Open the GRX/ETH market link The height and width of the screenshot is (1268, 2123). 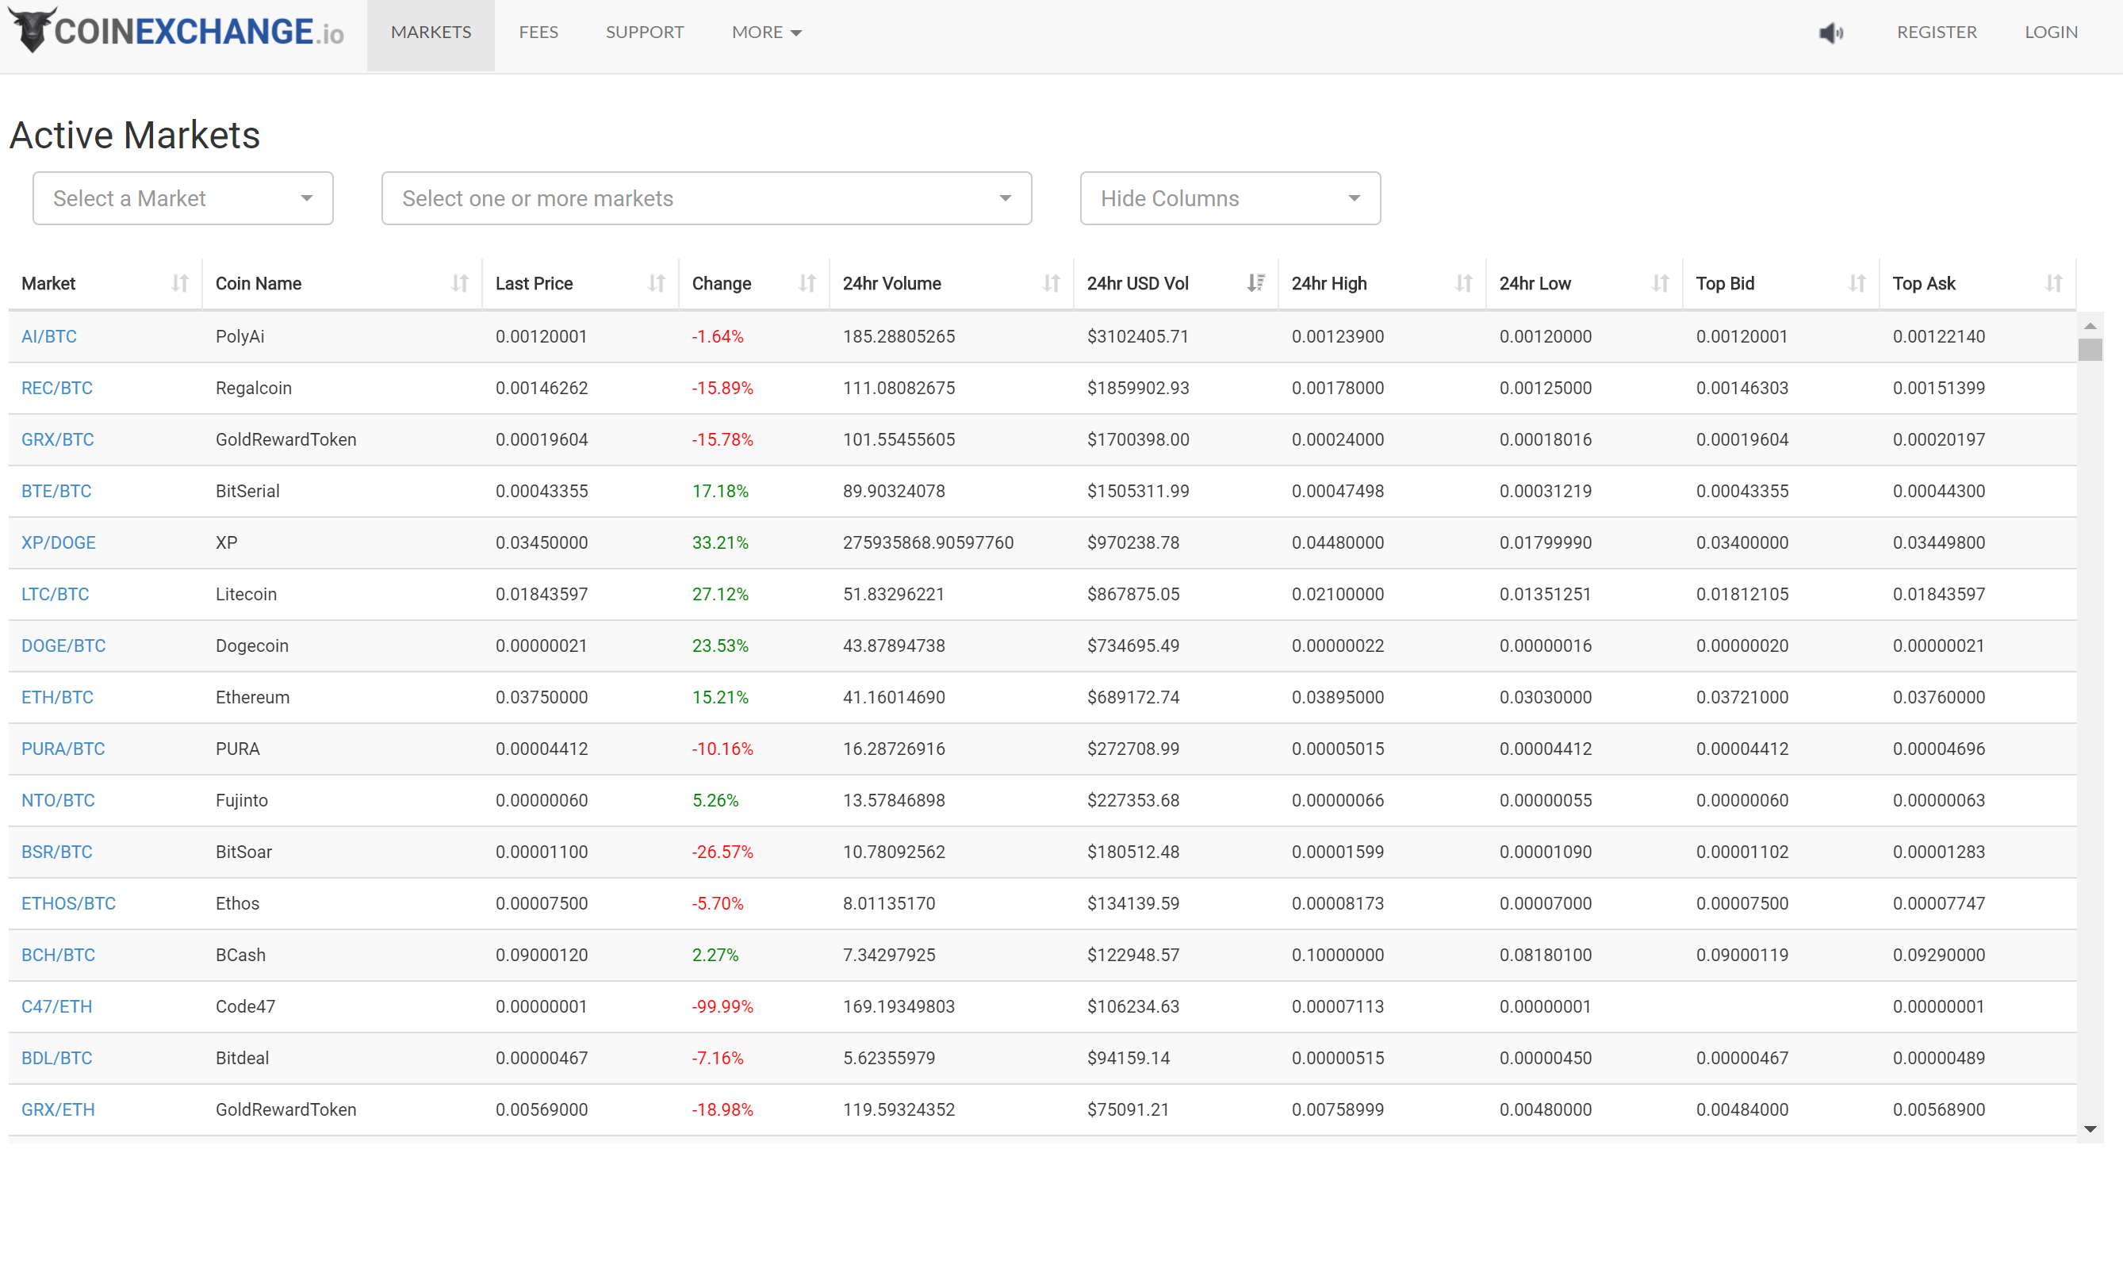(58, 1109)
